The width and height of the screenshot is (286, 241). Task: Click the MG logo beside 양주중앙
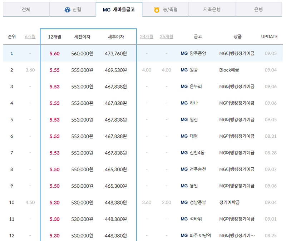(x=184, y=53)
